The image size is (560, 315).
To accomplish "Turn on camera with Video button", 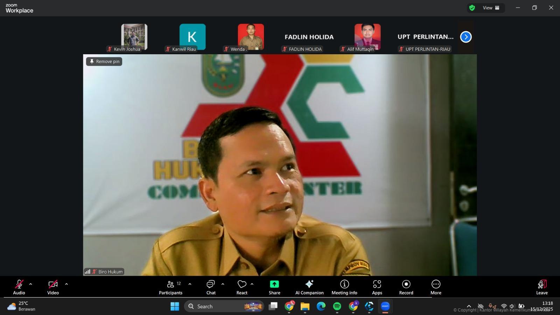I will click(x=53, y=287).
